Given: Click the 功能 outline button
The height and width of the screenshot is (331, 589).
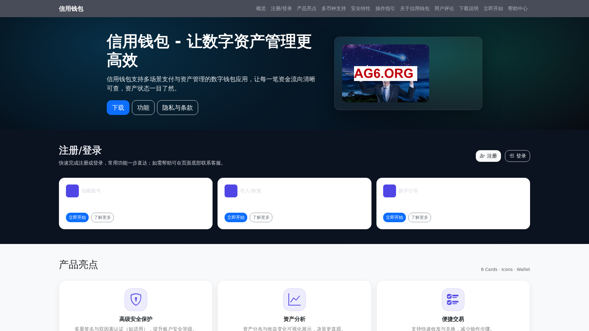Looking at the screenshot, I should point(143,108).
